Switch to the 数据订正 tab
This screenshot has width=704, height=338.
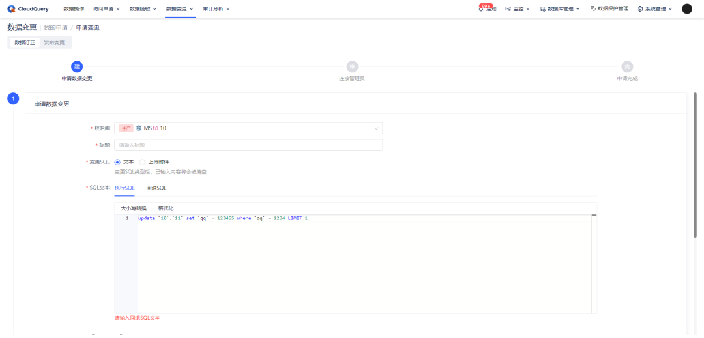(x=25, y=42)
